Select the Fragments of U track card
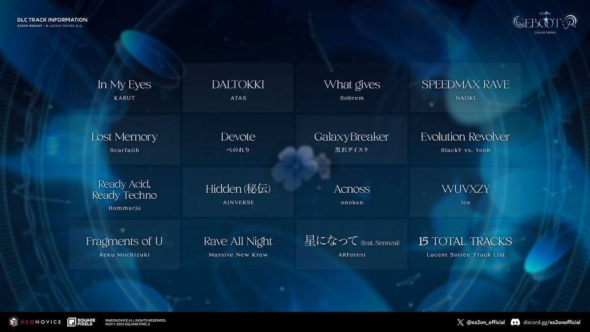This screenshot has height=332, width=590. coord(124,244)
